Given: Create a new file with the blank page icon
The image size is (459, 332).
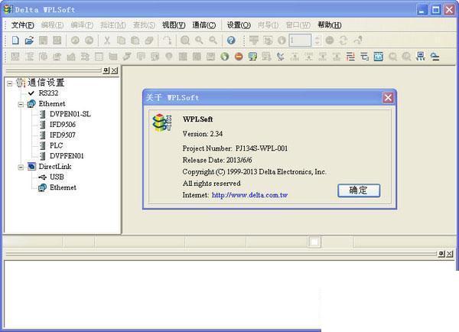Looking at the screenshot, I should pos(15,40).
